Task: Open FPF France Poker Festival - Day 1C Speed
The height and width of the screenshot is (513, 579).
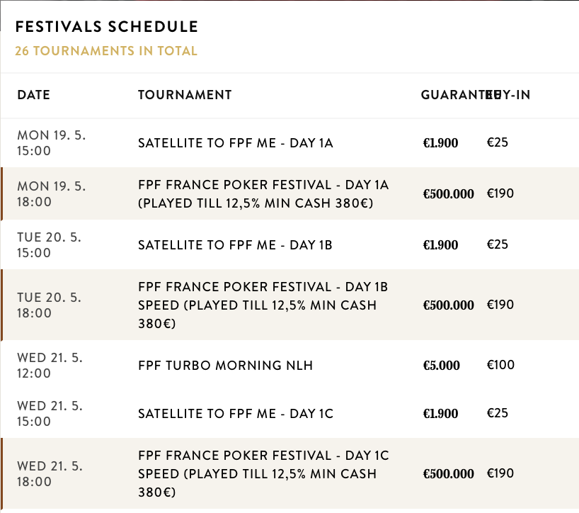Action: (x=263, y=473)
